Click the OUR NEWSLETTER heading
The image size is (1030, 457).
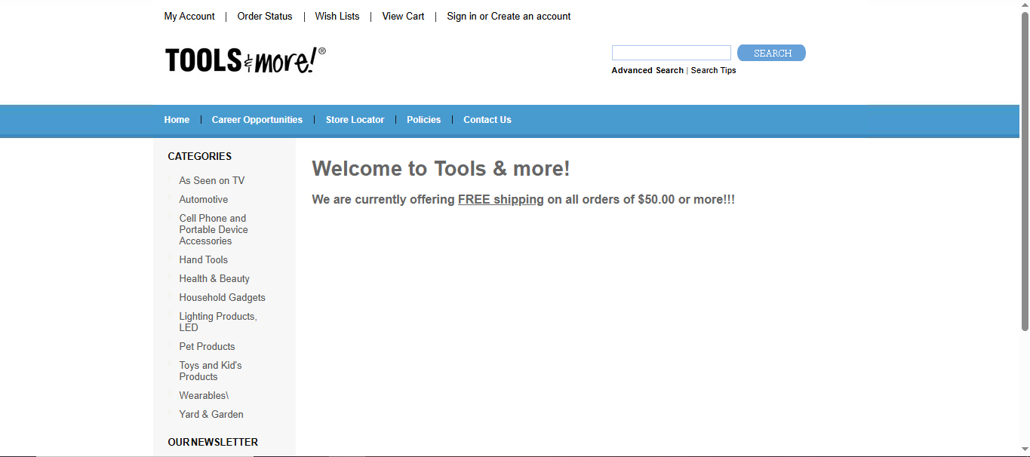pyautogui.click(x=213, y=442)
